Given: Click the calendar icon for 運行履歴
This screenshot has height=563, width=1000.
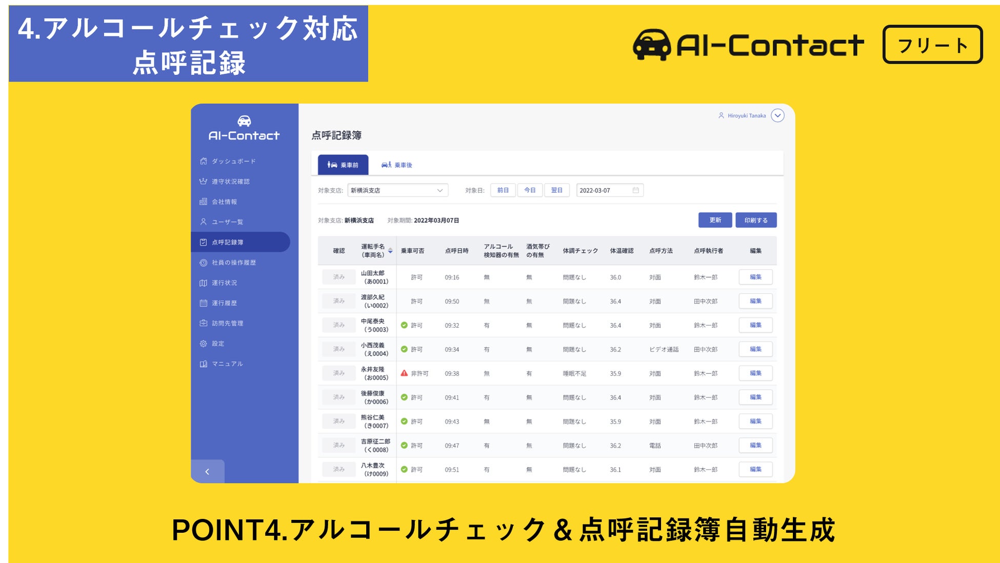Looking at the screenshot, I should [x=204, y=303].
